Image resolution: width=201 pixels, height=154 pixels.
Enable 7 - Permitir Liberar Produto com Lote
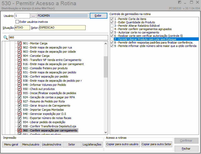(112, 39)
